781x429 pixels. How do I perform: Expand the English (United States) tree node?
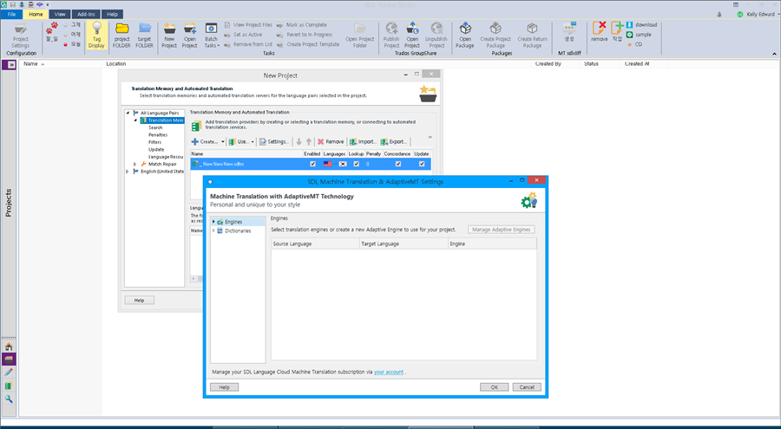[x=128, y=172]
